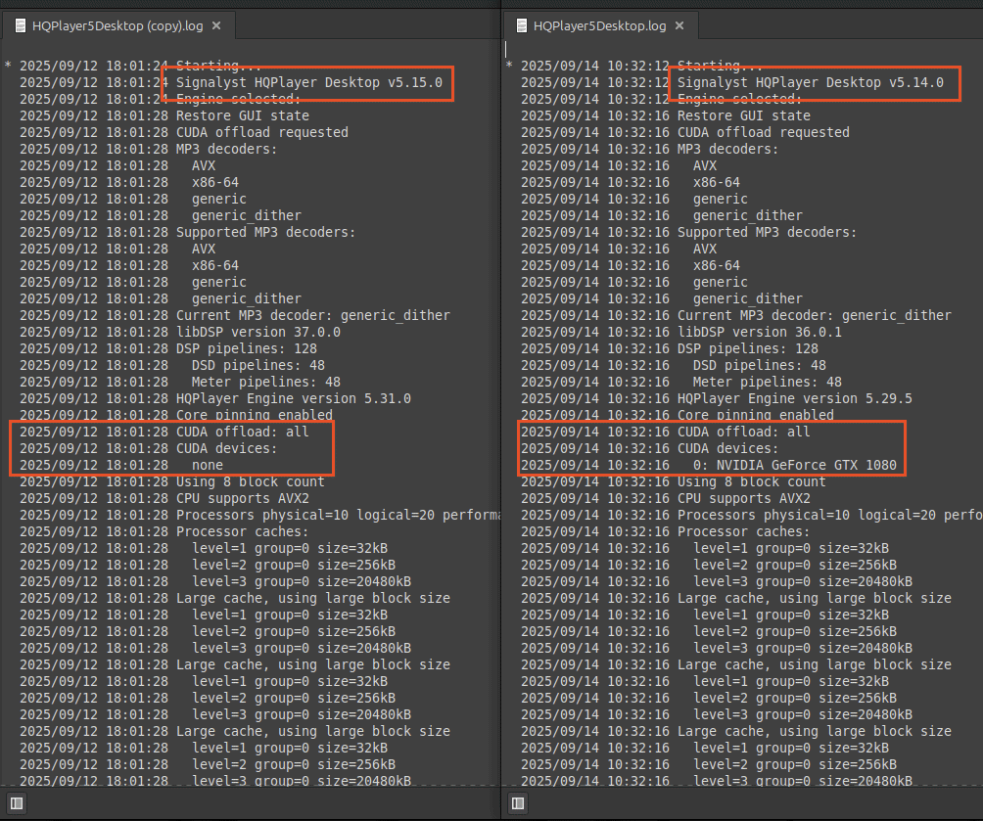
Task: Click the 18:01:28 'Restore GUI state' line
Action: pyautogui.click(x=164, y=115)
